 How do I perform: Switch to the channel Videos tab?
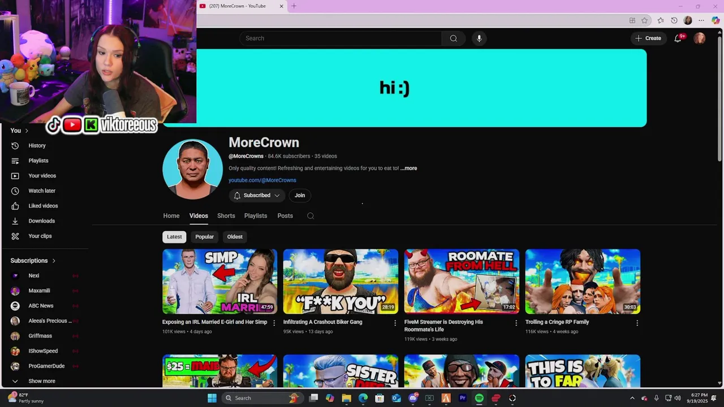[199, 216]
